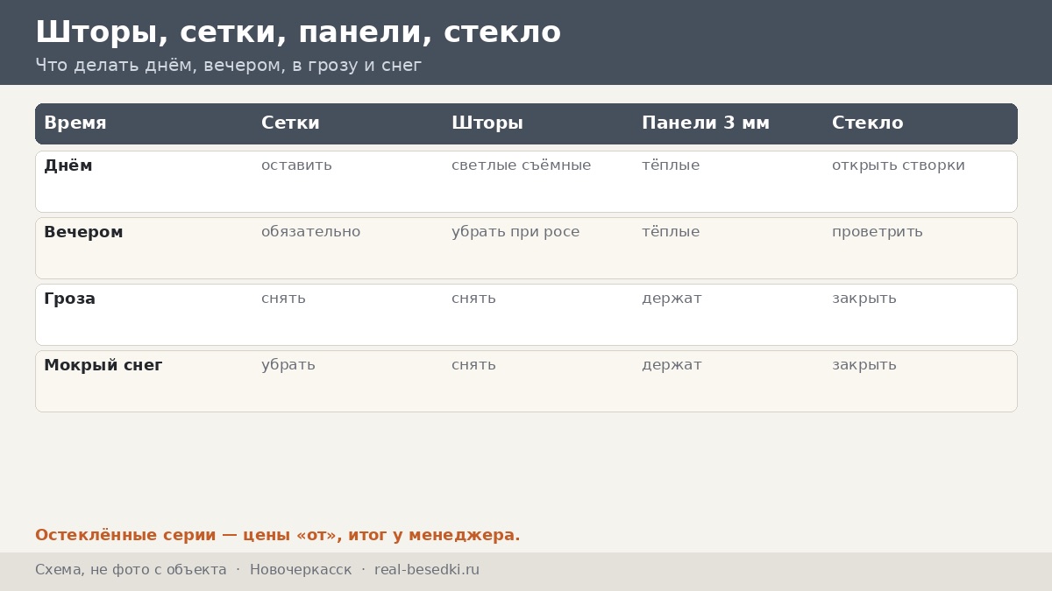The width and height of the screenshot is (1052, 591).
Task: Click "держат" in the Гроза row
Action: (672, 299)
